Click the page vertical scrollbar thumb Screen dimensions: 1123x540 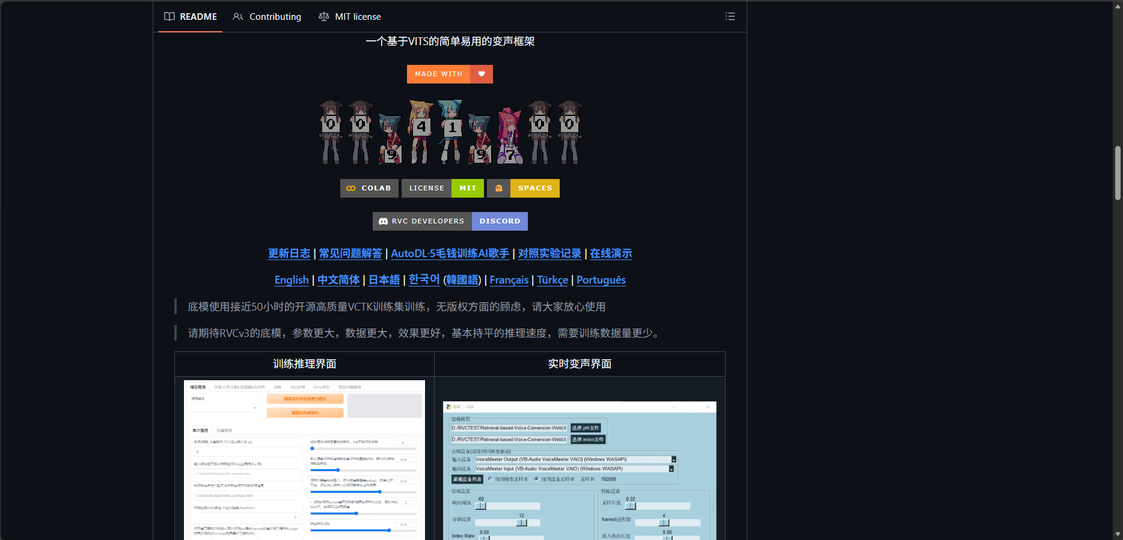tap(1118, 173)
